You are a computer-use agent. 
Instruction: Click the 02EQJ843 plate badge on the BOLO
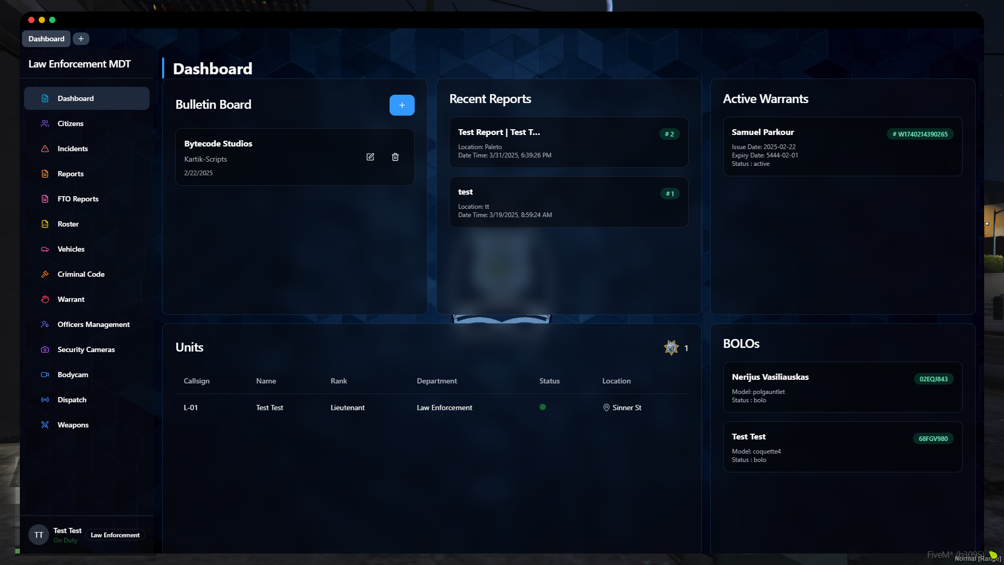point(933,379)
